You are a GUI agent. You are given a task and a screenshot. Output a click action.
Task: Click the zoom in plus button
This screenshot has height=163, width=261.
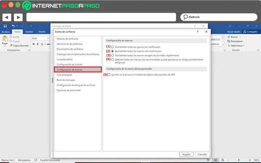pyautogui.click(x=250, y=160)
